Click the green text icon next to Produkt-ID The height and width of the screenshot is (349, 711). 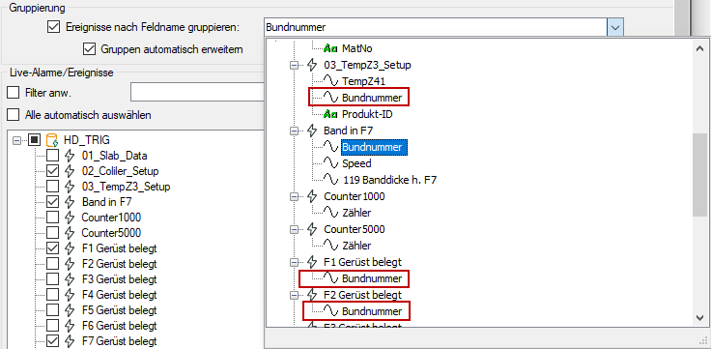point(331,114)
